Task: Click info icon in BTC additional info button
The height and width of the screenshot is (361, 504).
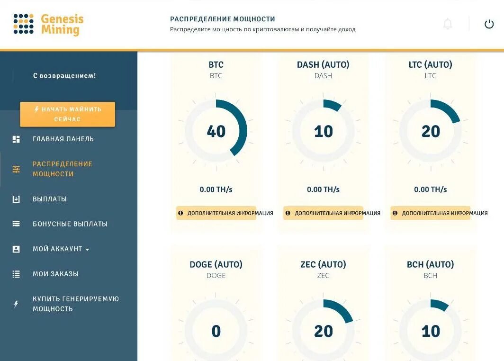Action: (x=180, y=213)
